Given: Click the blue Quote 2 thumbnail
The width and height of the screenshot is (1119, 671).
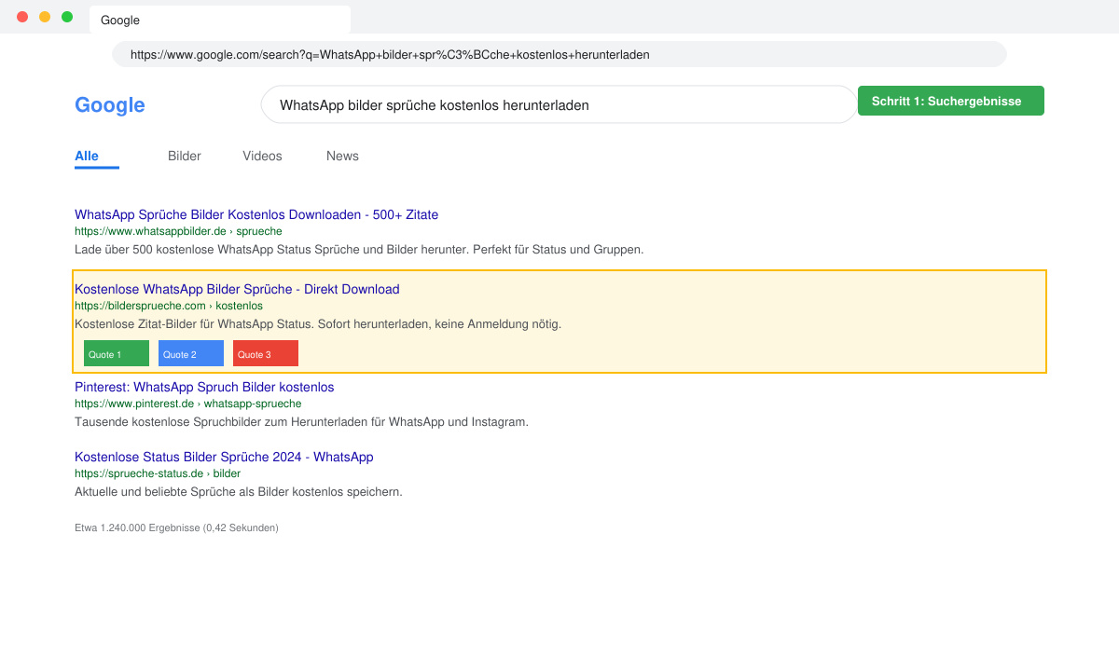Looking at the screenshot, I should [x=191, y=353].
